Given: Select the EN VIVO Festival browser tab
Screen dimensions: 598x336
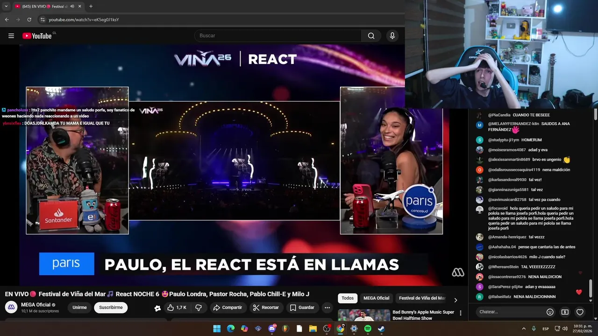Looking at the screenshot, I should (x=48, y=7).
